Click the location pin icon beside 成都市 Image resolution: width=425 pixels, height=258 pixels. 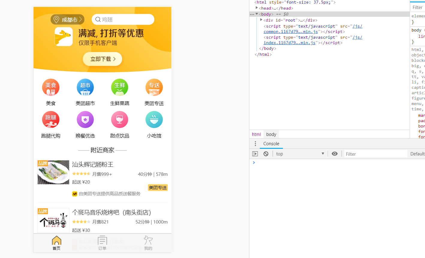(56, 19)
